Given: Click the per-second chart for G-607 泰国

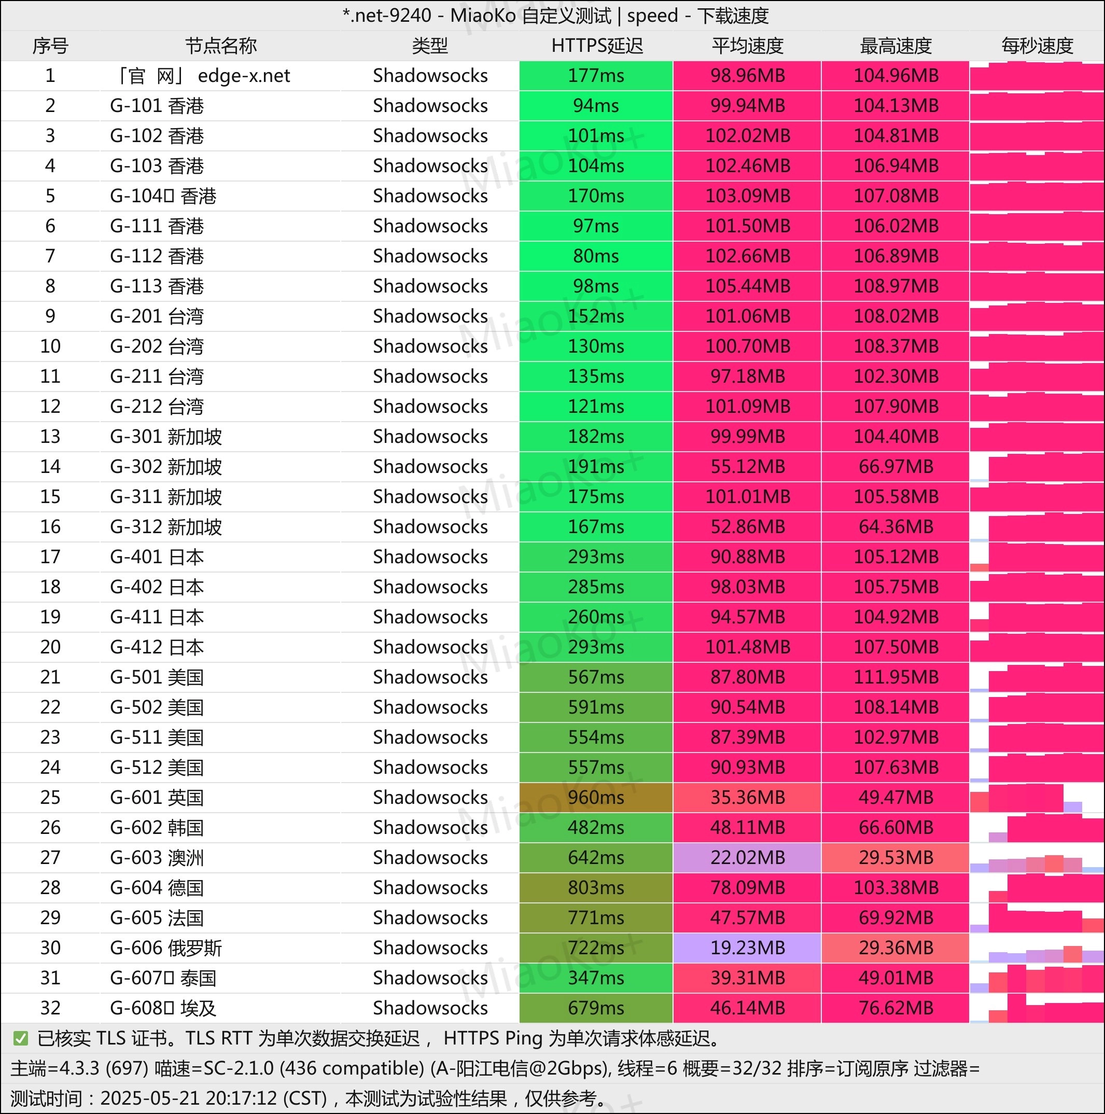Looking at the screenshot, I should (x=1037, y=979).
